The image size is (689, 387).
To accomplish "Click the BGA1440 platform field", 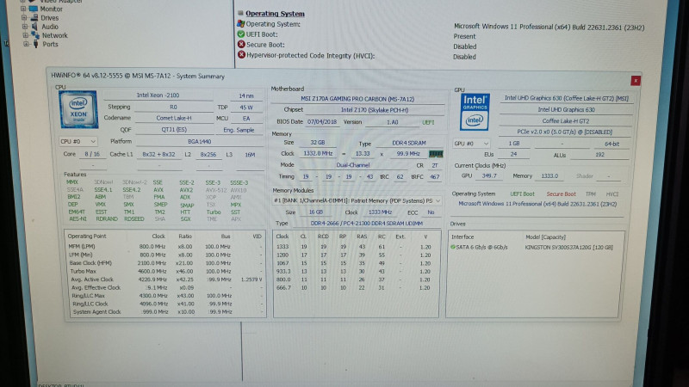I will [x=199, y=142].
